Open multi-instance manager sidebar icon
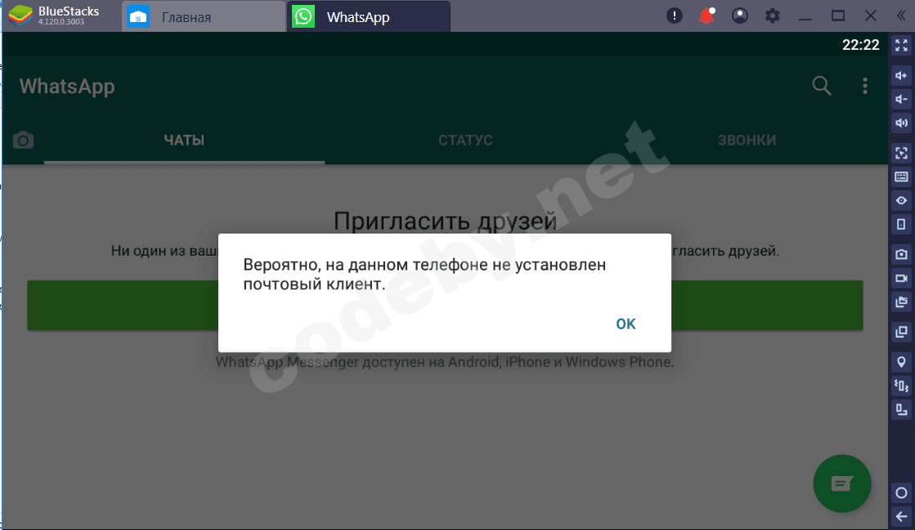 tap(902, 332)
